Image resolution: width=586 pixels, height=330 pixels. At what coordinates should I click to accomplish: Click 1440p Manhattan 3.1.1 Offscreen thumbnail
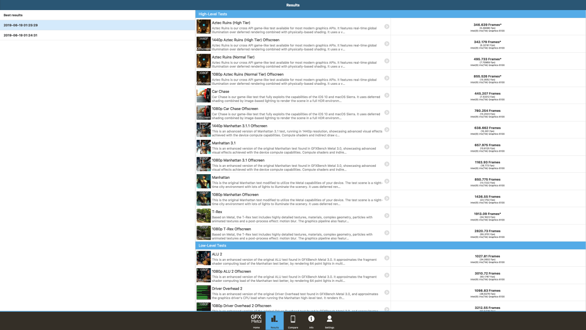204,130
